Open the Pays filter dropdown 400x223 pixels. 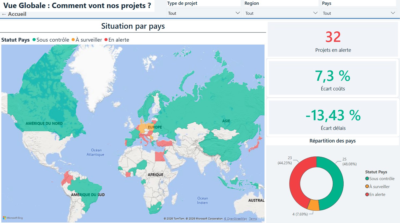point(359,13)
